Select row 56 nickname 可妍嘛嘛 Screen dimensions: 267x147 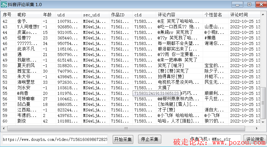tap(26, 99)
